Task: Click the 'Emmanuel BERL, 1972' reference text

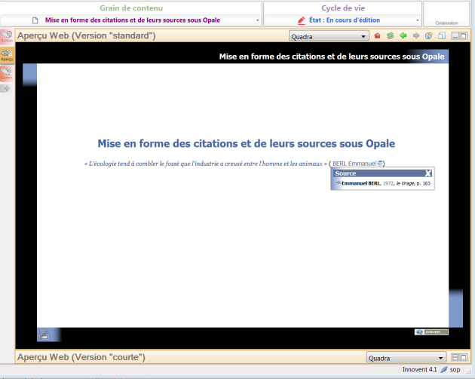Action: 386,183
